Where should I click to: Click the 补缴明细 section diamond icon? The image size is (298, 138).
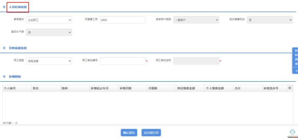click(x=4, y=77)
